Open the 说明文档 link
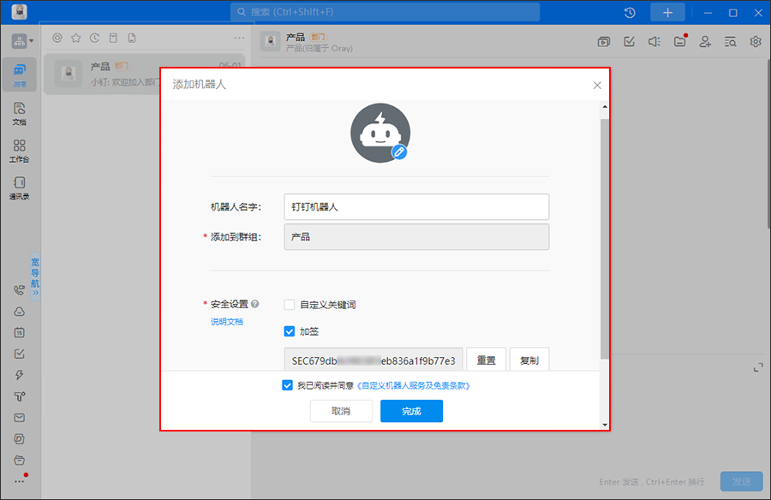Screen dimensions: 771x500 click(227, 322)
